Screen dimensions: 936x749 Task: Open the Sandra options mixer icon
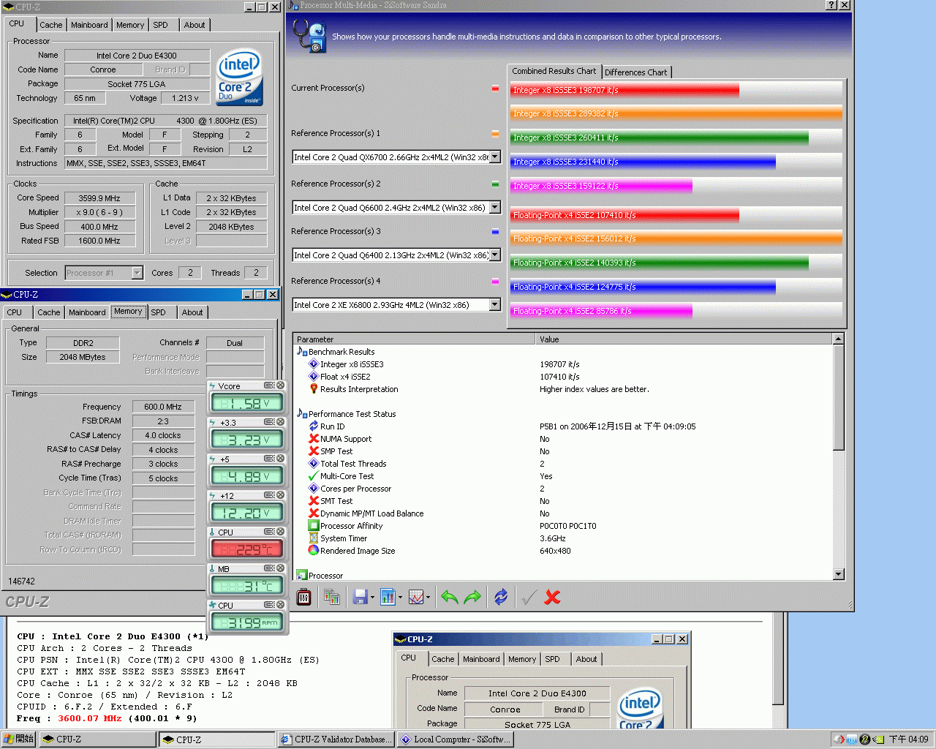click(304, 597)
